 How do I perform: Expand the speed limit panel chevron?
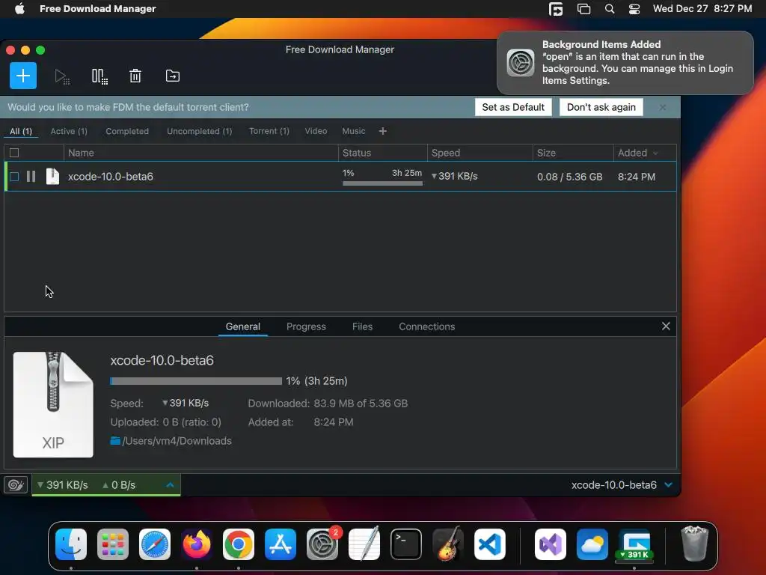point(170,485)
